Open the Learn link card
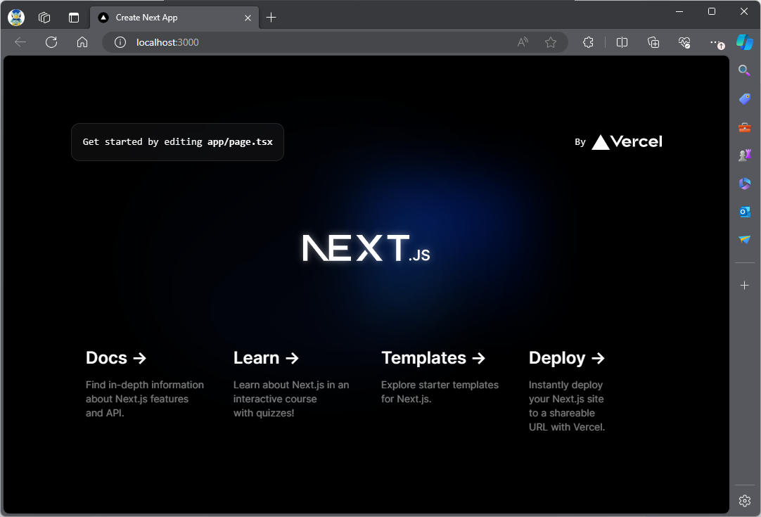761x517 pixels. pyautogui.click(x=293, y=383)
